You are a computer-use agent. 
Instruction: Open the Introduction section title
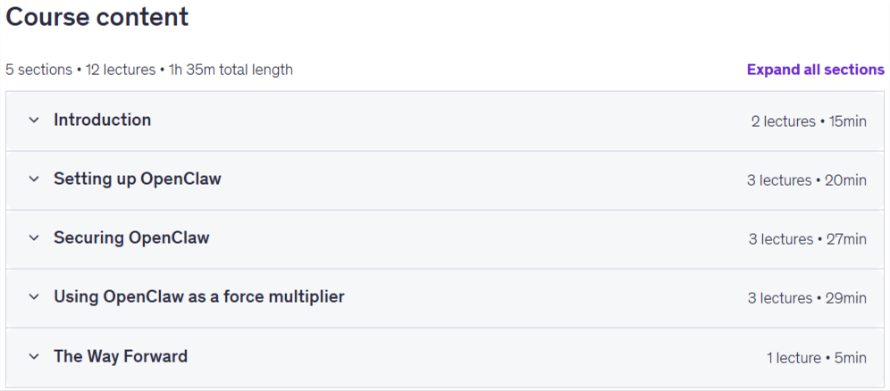pyautogui.click(x=102, y=121)
